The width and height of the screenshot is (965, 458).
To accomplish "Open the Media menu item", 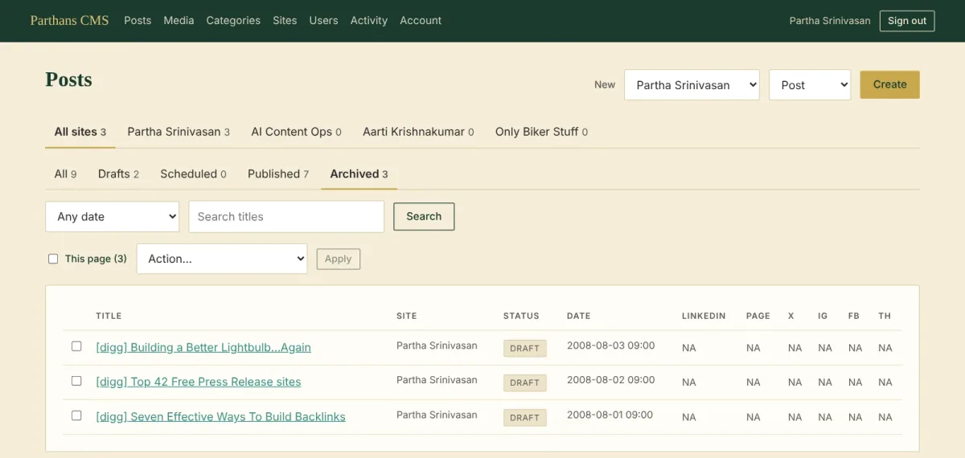I will (x=179, y=20).
